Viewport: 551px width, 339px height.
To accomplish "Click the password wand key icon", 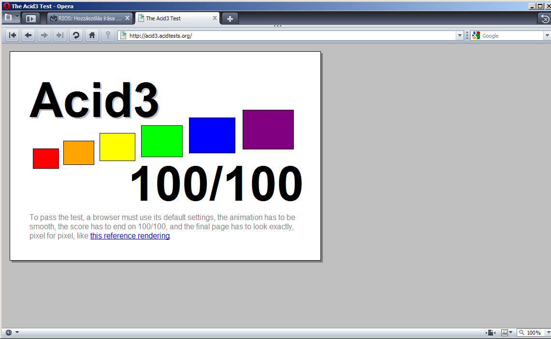I will [x=108, y=35].
